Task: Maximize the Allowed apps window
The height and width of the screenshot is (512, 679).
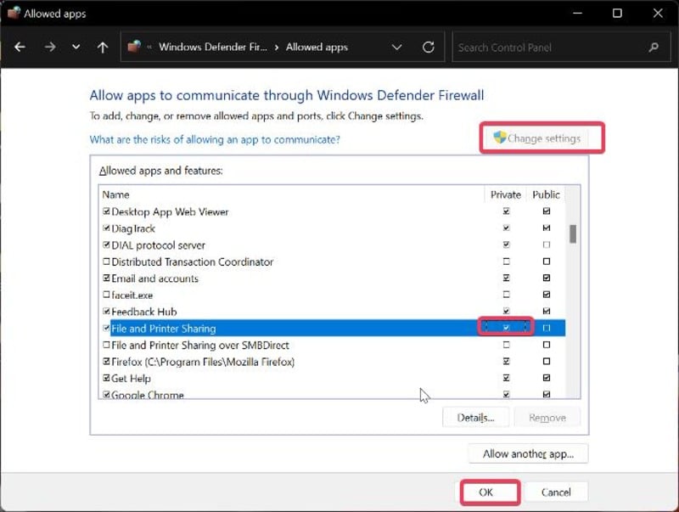Action: pyautogui.click(x=617, y=13)
